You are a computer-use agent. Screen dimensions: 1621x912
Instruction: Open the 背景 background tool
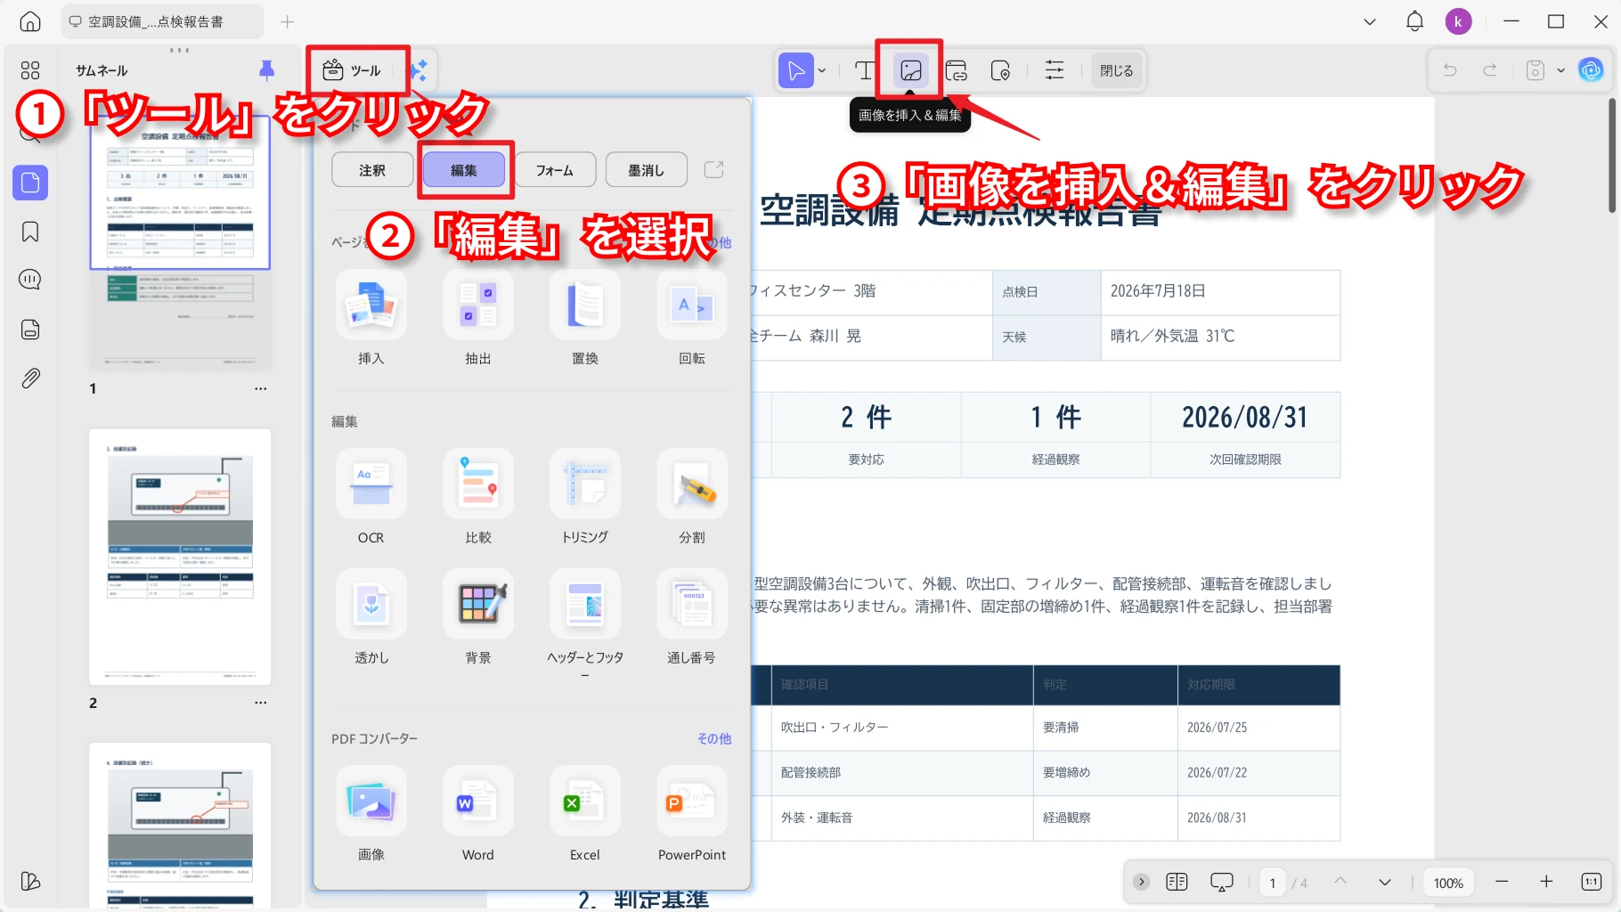pyautogui.click(x=478, y=618)
